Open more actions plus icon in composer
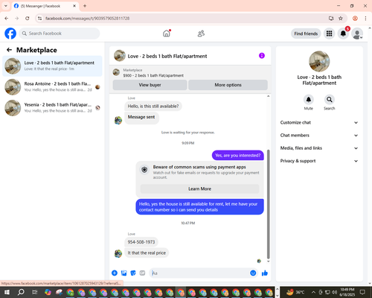This screenshot has height=298, width=372. point(115,273)
